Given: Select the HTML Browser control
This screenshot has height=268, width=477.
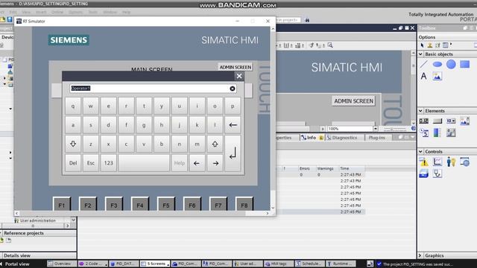Looking at the screenshot, I should tap(465, 162).
